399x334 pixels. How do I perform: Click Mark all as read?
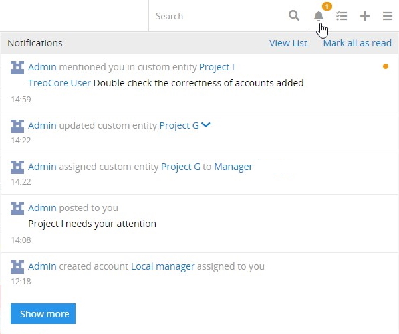click(357, 43)
